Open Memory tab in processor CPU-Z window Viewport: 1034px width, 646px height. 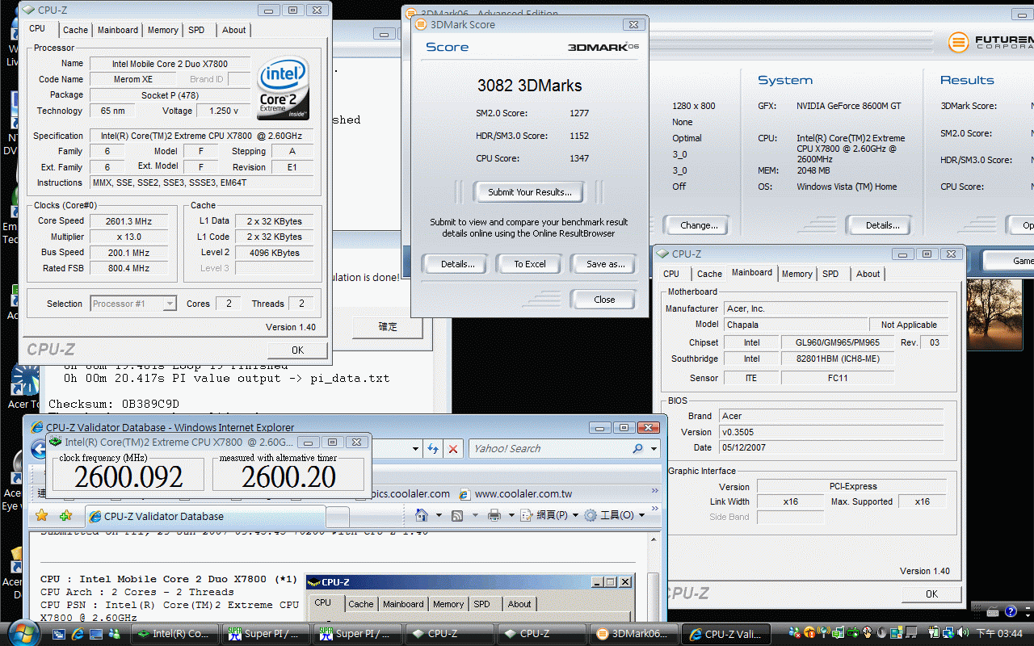coord(162,30)
